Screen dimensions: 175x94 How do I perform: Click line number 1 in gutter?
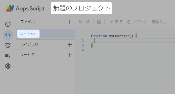click(83, 36)
